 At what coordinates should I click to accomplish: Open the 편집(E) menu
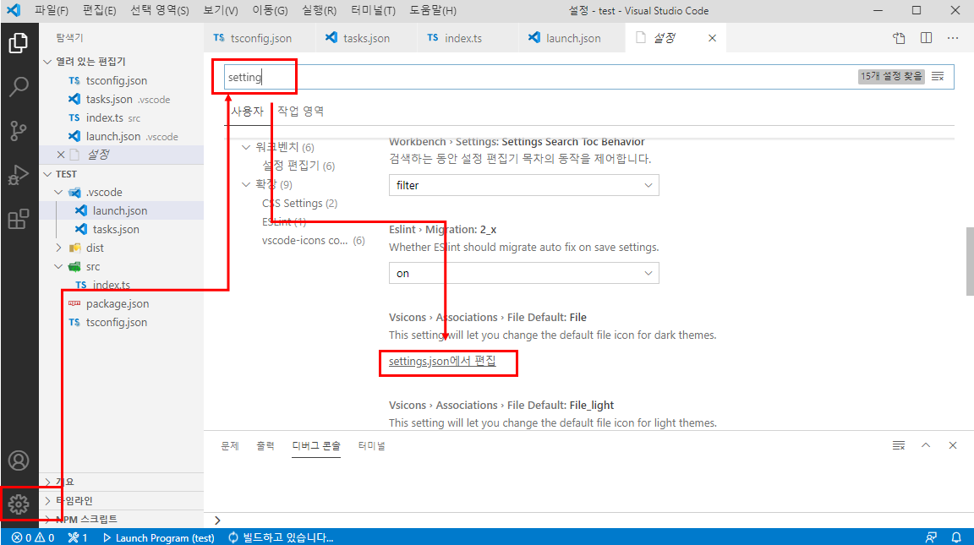[x=100, y=10]
